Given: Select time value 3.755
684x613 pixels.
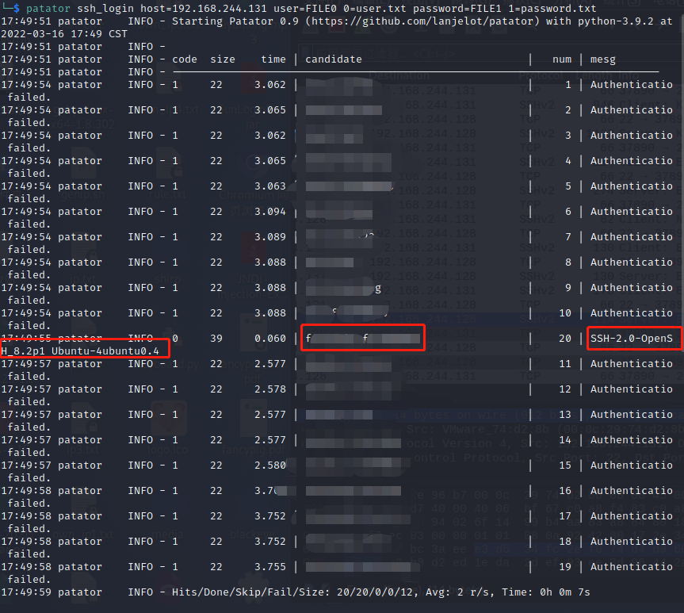Looking at the screenshot, I should click(270, 567).
